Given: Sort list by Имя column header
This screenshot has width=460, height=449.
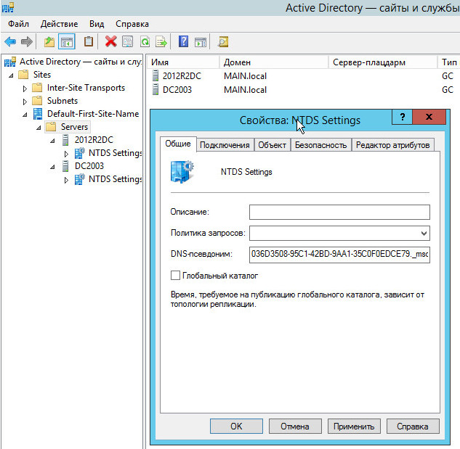Looking at the screenshot, I should tap(183, 62).
